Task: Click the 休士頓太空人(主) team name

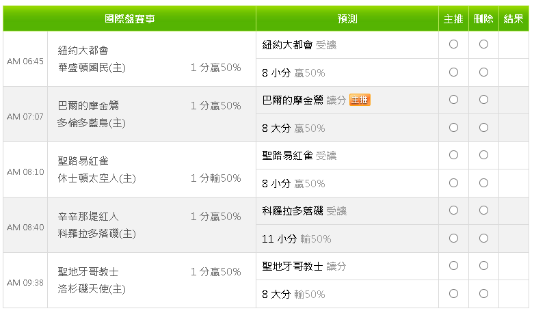Action: point(96,178)
